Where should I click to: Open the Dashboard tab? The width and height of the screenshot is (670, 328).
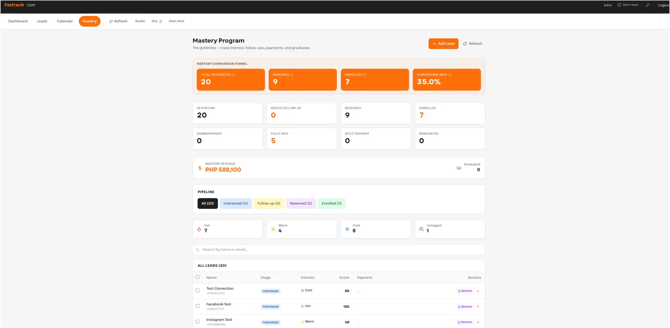click(x=18, y=21)
